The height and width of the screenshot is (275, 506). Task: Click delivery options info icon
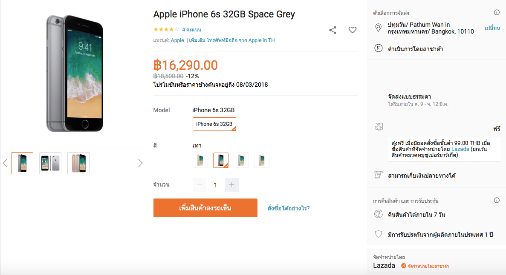point(497,12)
